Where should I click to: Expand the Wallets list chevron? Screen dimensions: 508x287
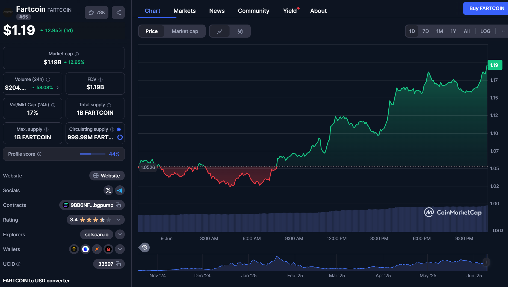pyautogui.click(x=120, y=249)
